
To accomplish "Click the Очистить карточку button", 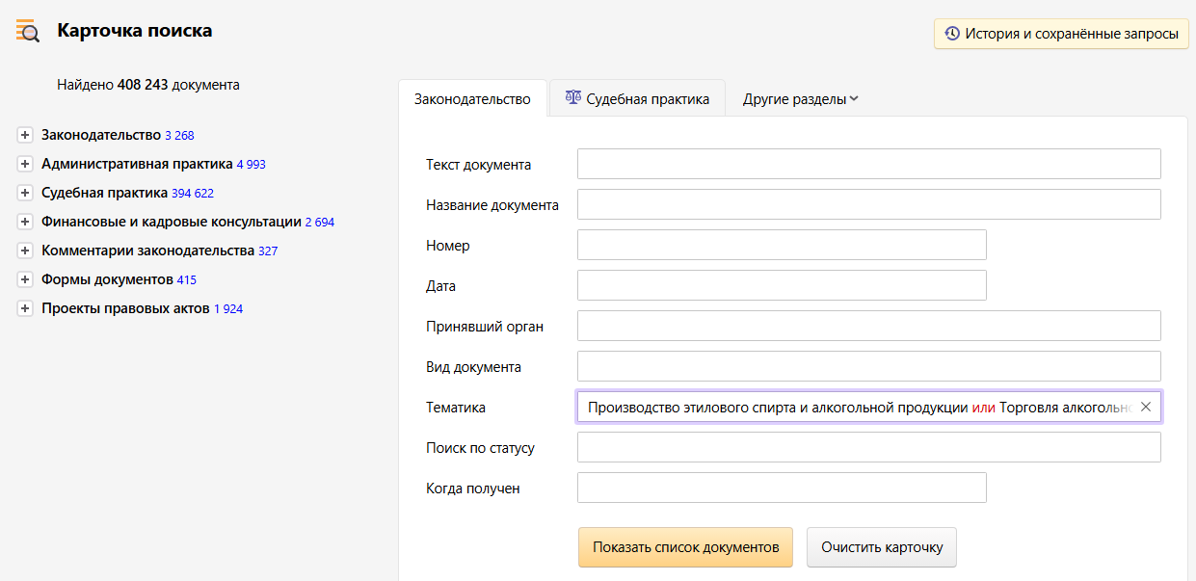I will (881, 547).
